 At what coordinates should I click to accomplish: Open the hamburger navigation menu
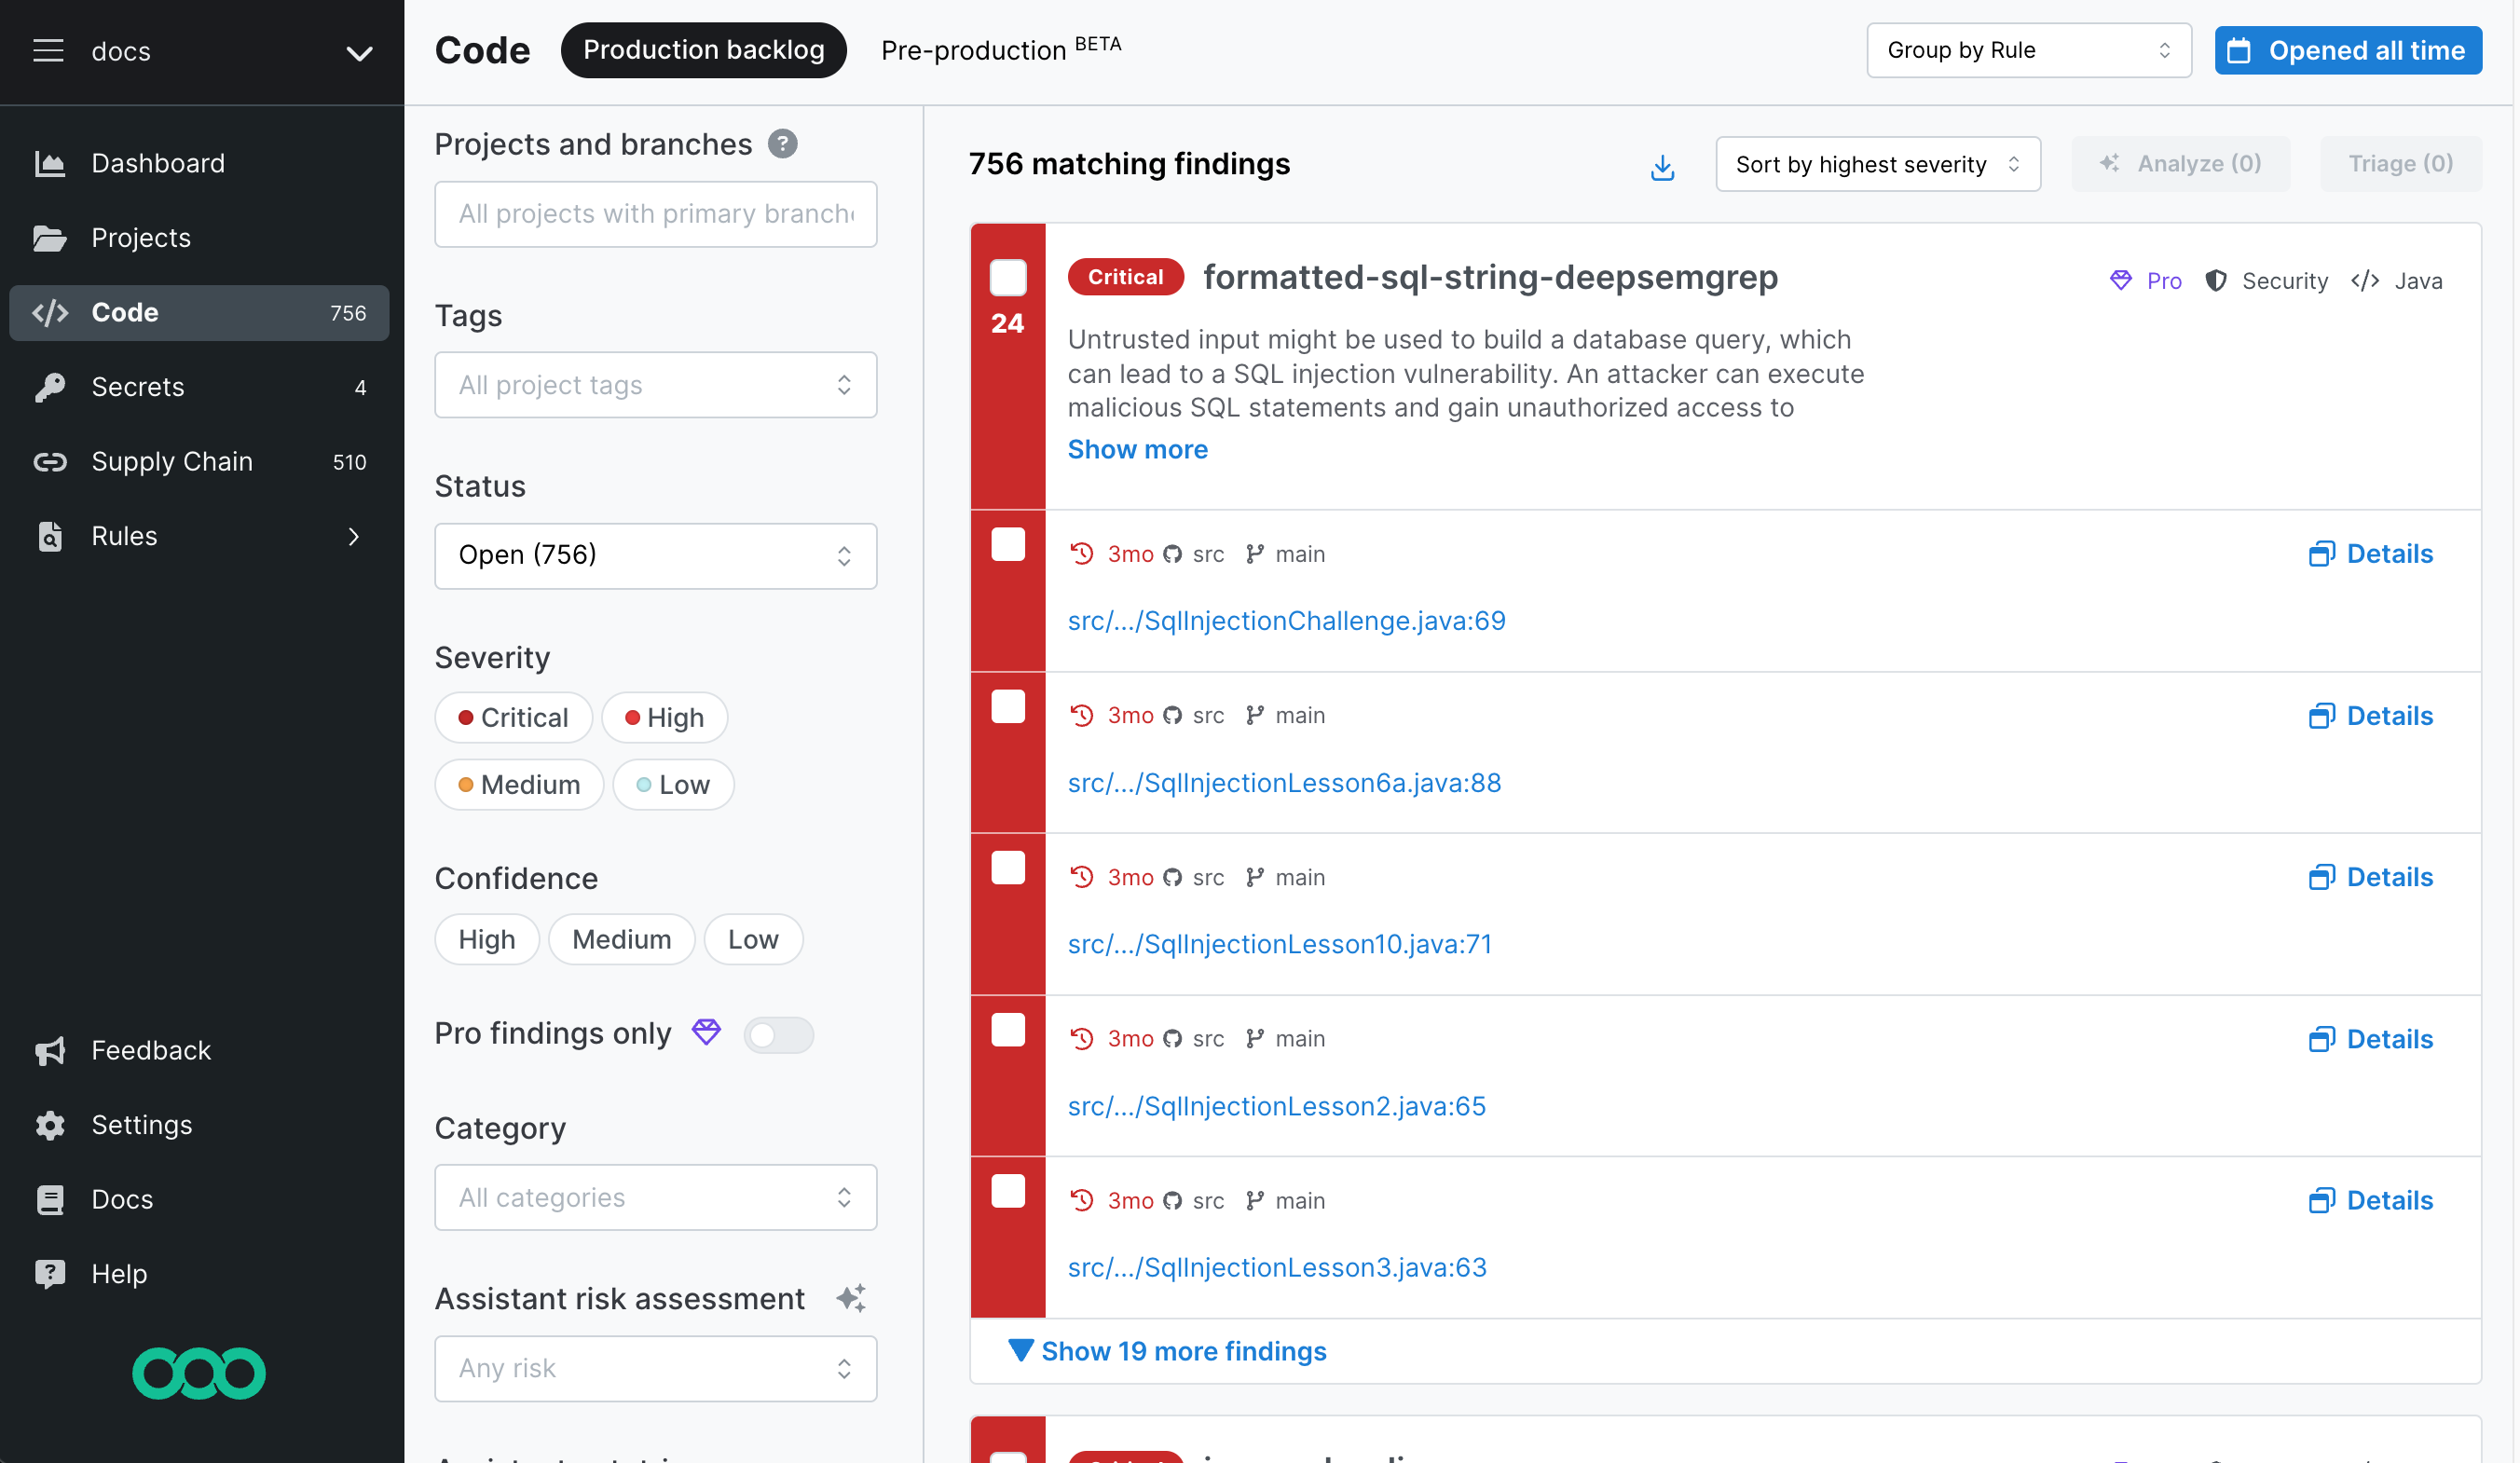click(48, 51)
